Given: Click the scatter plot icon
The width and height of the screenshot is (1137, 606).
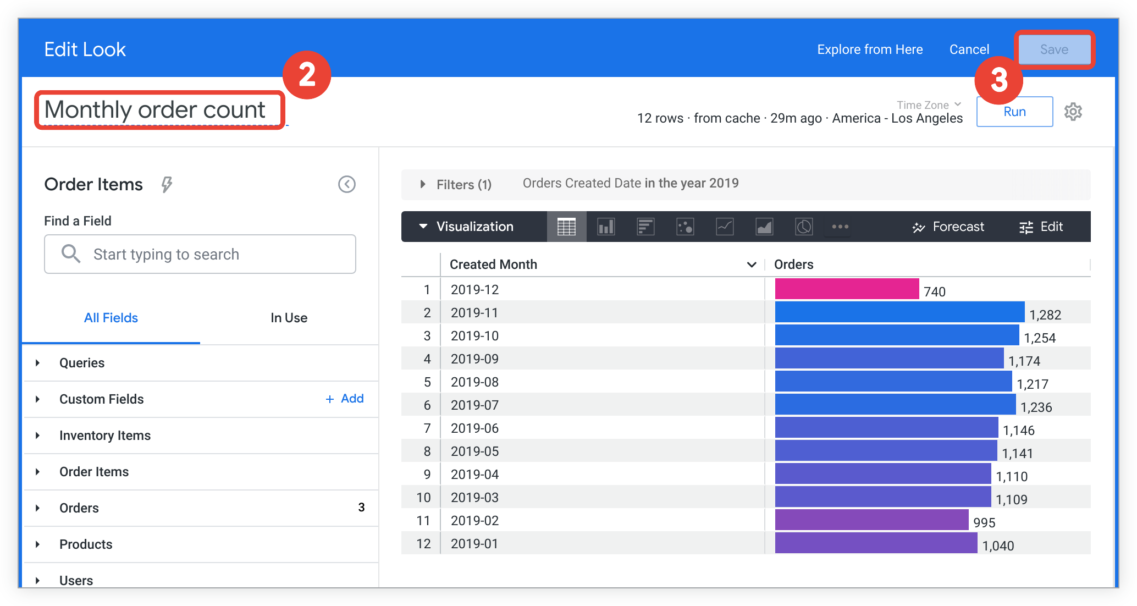Looking at the screenshot, I should pyautogui.click(x=685, y=225).
